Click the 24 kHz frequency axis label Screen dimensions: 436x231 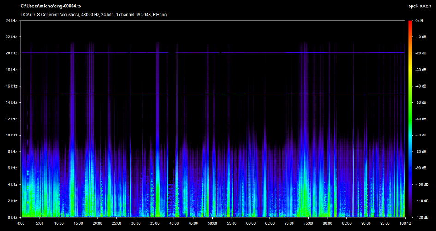click(x=12, y=21)
